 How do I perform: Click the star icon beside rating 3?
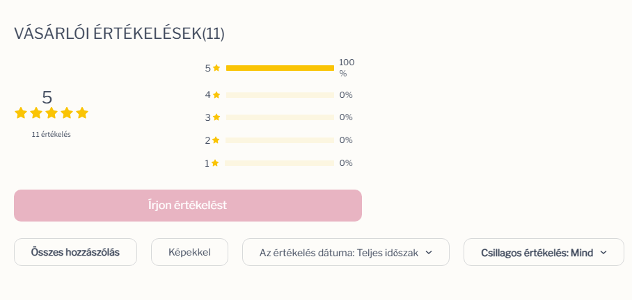coord(216,117)
